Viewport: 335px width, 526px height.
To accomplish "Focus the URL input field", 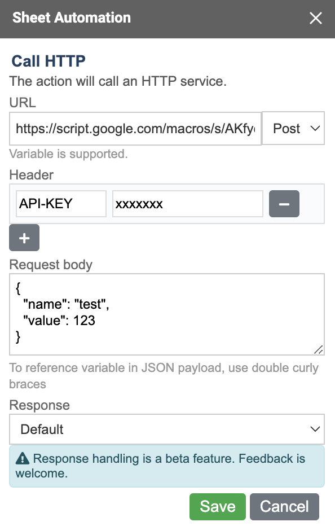I will 135,129.
